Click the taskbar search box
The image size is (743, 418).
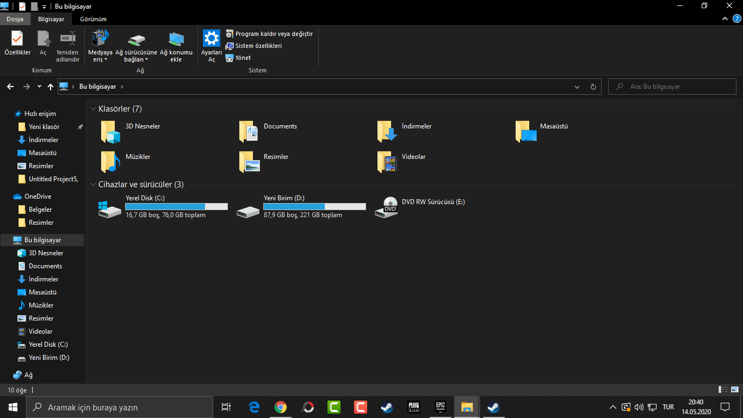pos(120,407)
